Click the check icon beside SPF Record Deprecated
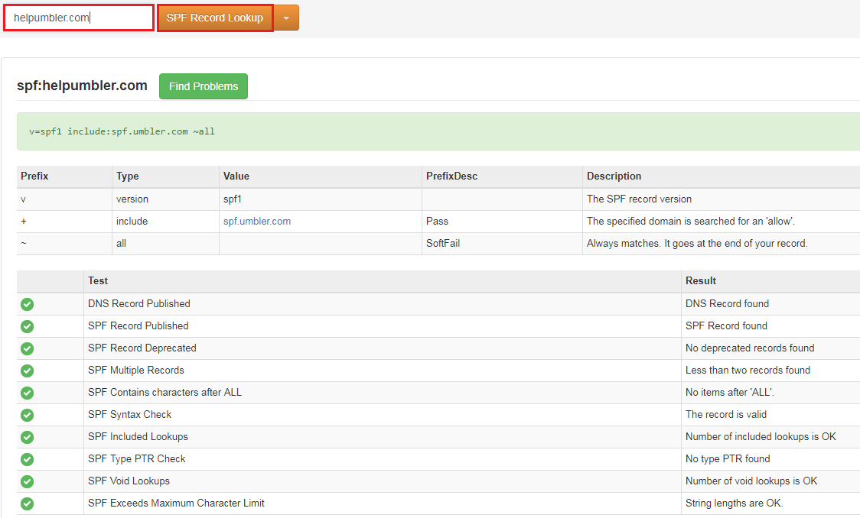 point(28,348)
